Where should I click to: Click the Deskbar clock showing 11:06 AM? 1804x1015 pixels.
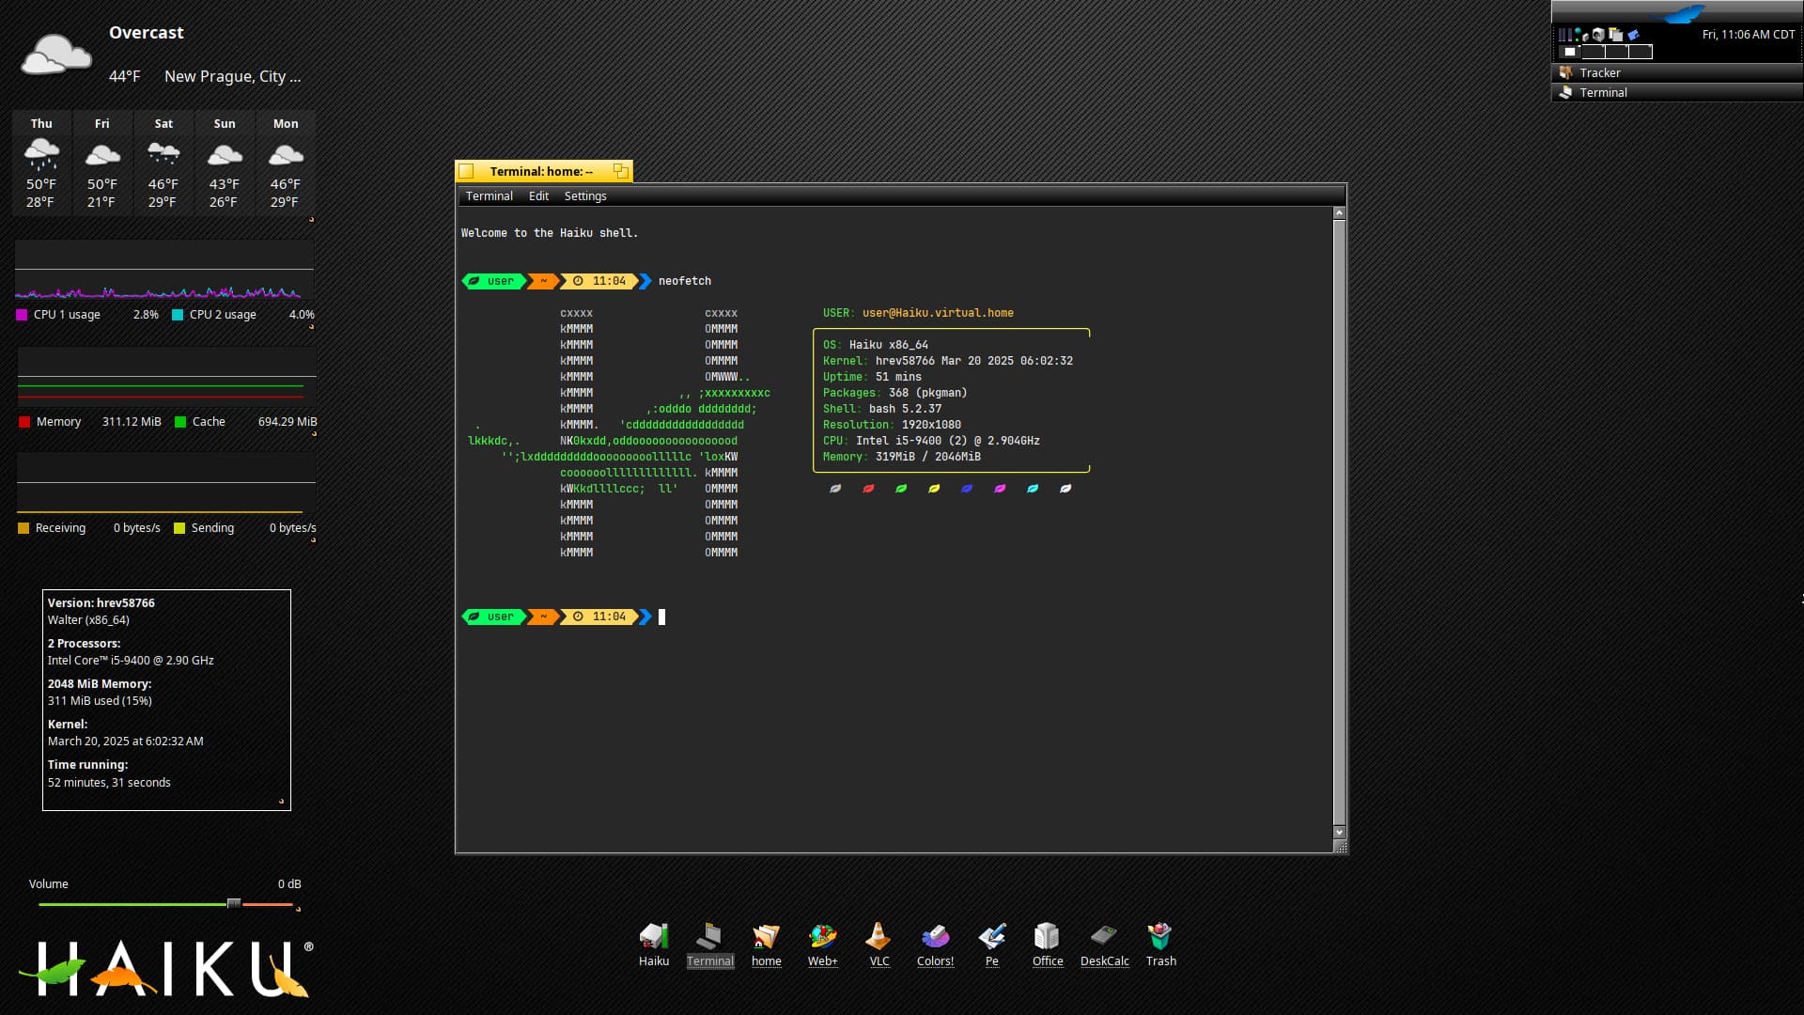point(1748,34)
